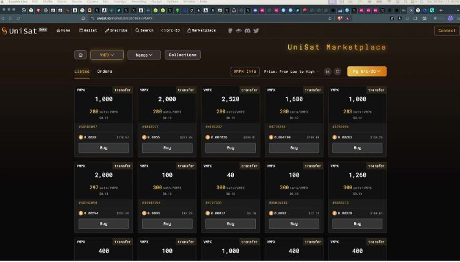
Task: Click the 297 sats/VMPX price text
Action: 103,188
